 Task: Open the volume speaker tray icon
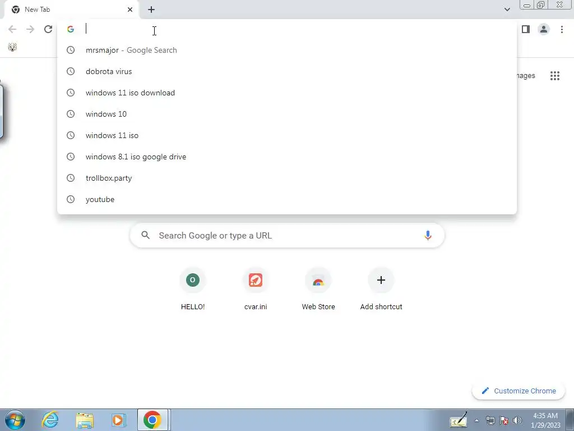517,420
